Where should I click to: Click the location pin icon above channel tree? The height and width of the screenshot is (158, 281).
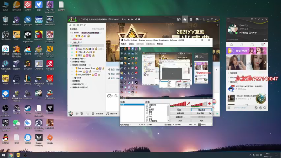[78, 25]
